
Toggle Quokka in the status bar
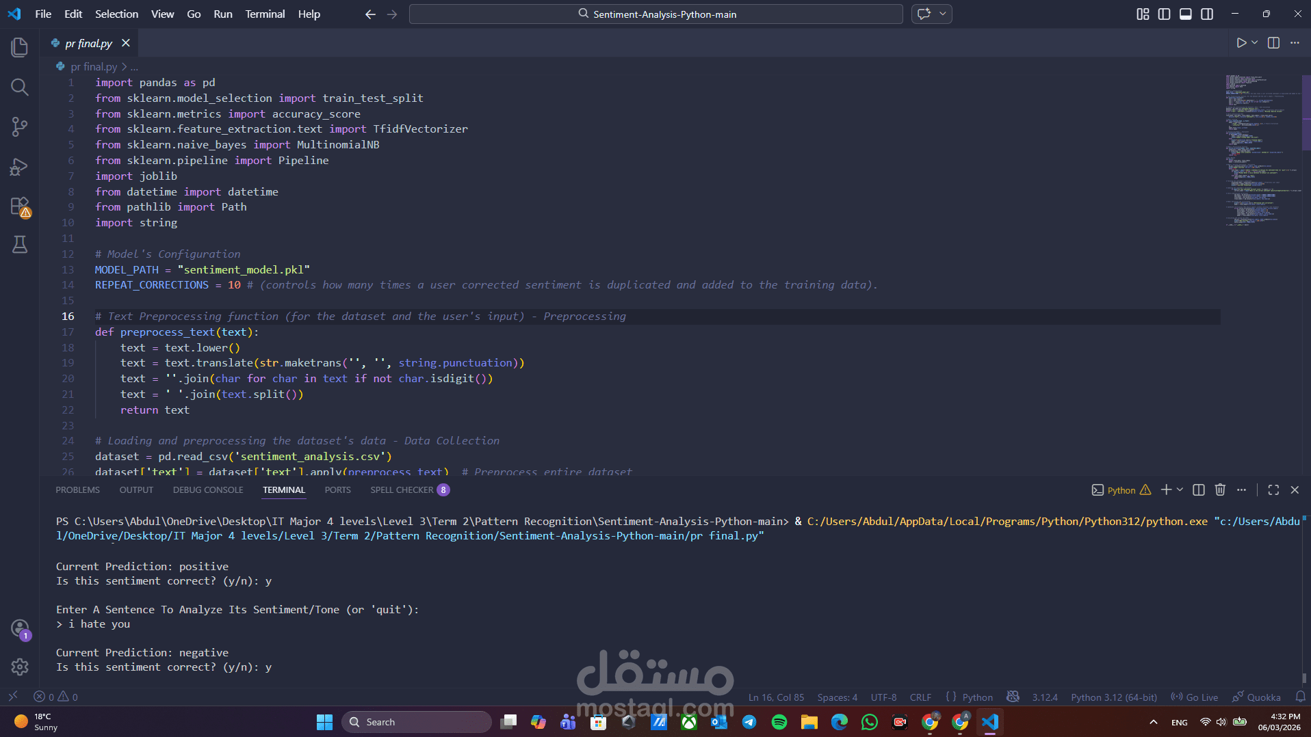(1257, 697)
